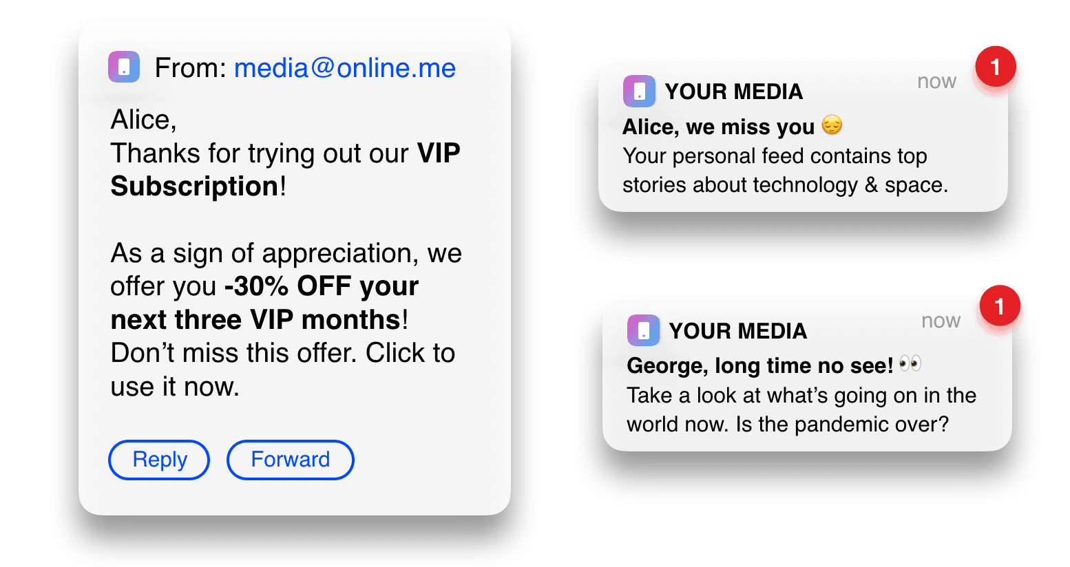
Task: Open the "George, long time no see!" heading
Action: [759, 365]
